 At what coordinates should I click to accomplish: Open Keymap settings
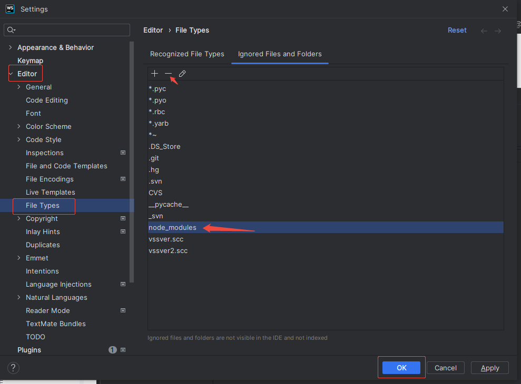[x=30, y=60]
